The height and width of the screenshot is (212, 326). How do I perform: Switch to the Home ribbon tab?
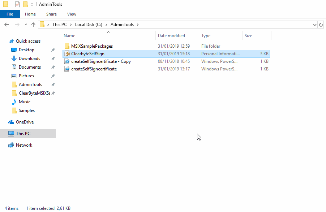click(30, 14)
